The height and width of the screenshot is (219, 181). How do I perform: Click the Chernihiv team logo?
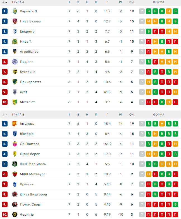click(15, 215)
